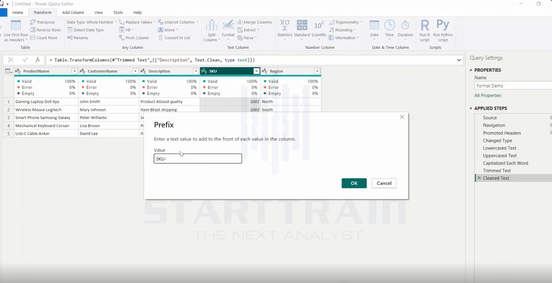Viewport: 552px width, 283px height.
Task: Select the Changed Type step
Action: tap(498, 141)
